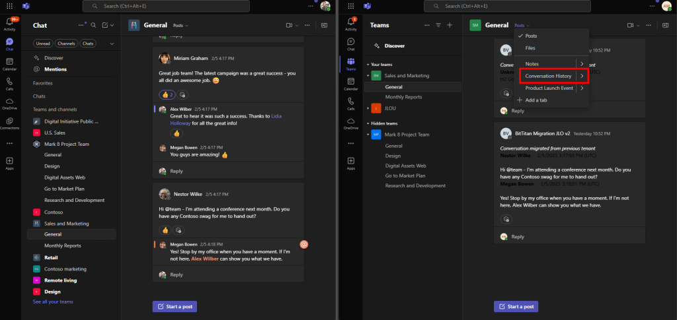Start a meeting in left General channel
677x320 pixels.
pos(289,26)
